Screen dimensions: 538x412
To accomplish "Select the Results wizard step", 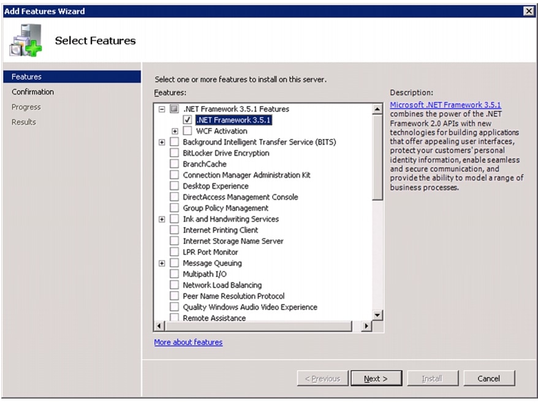I will [x=24, y=122].
